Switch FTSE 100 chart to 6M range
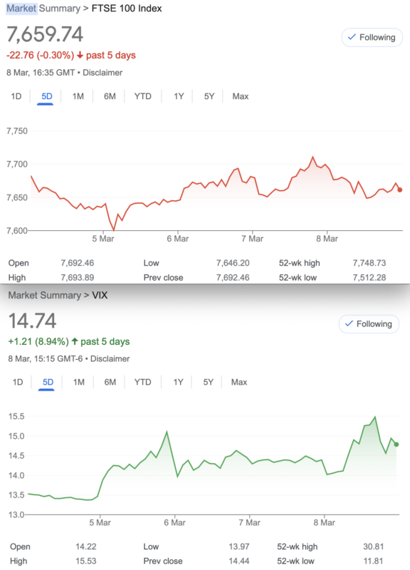Viewport: 410px width, 570px height. pos(110,96)
